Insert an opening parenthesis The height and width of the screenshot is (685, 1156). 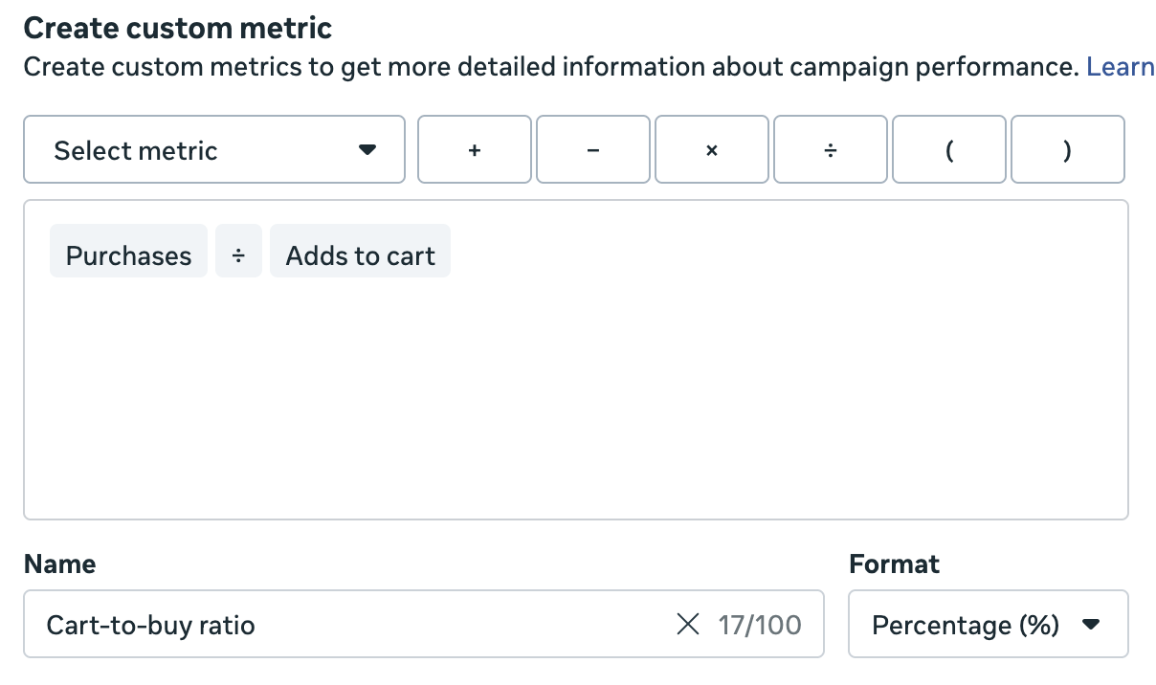[948, 149]
